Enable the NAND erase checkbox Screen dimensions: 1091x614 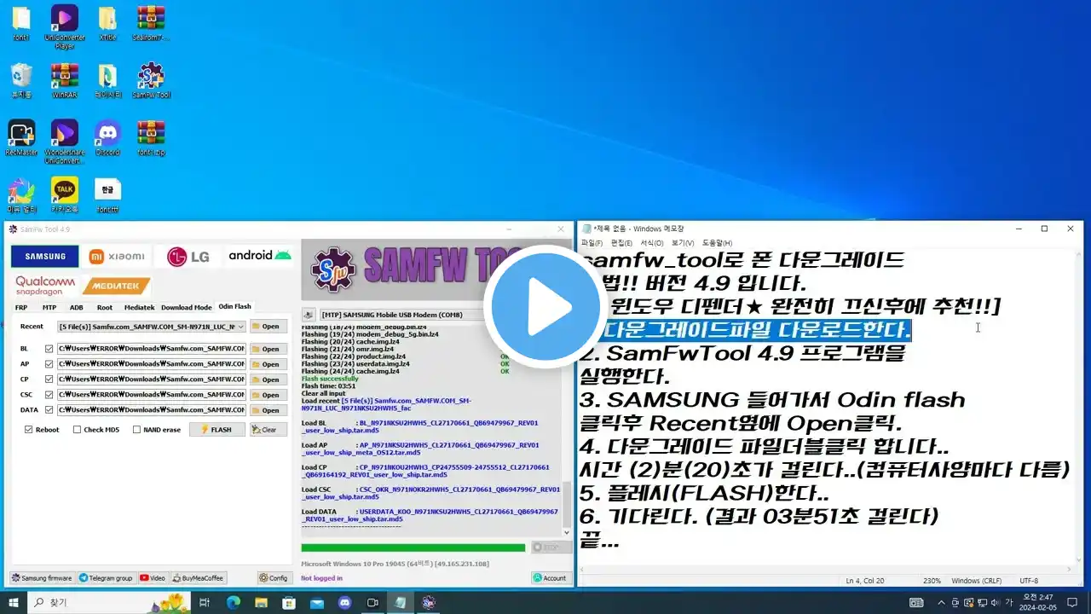tap(136, 430)
